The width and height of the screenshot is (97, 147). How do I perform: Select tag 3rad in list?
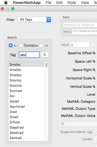(27, 112)
